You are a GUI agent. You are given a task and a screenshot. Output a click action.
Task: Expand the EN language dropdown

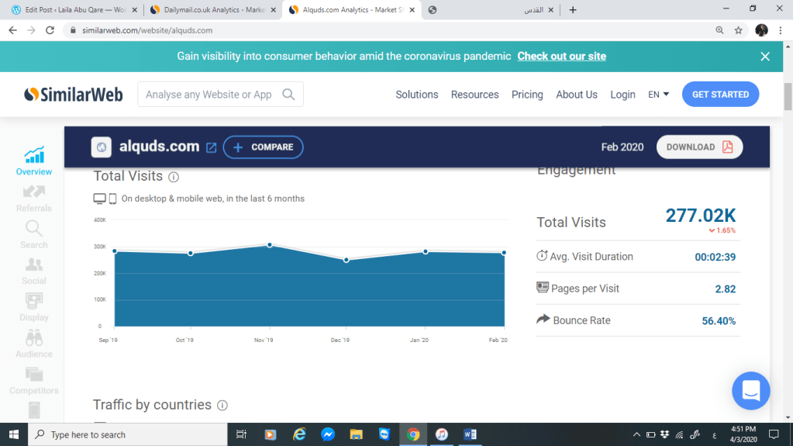point(658,95)
